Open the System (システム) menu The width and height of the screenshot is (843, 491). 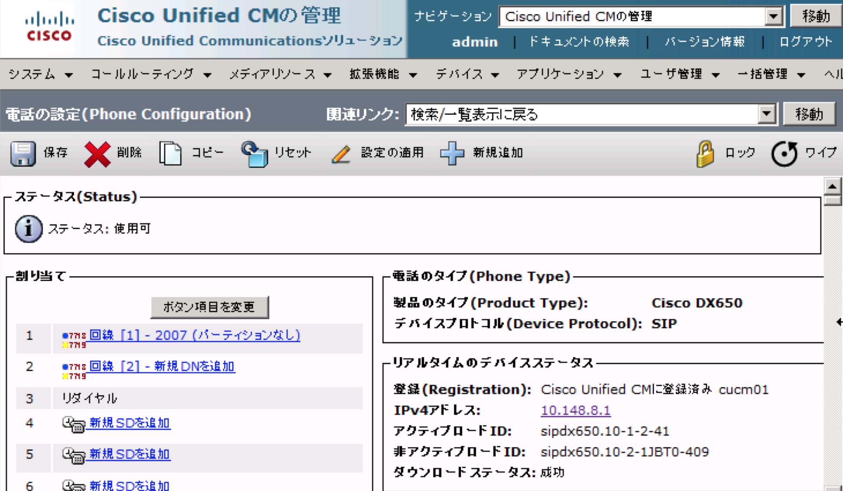click(40, 74)
